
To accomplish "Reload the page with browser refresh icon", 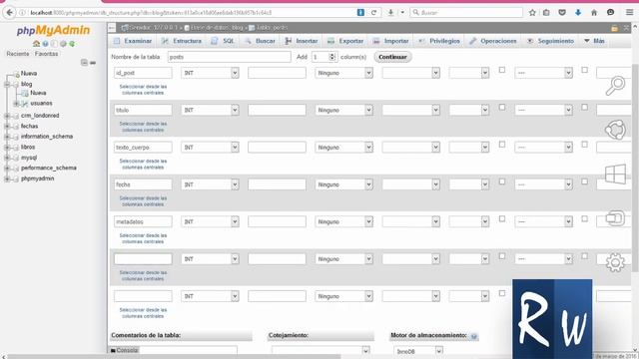I will 373,13.
